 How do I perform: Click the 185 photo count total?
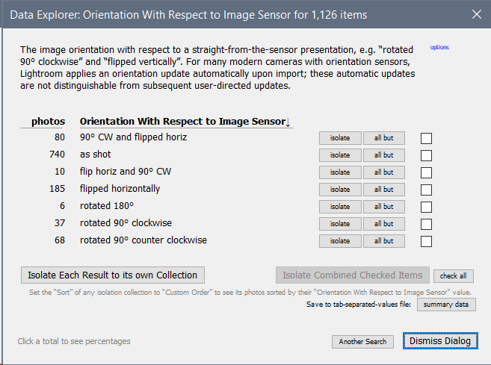(56, 189)
